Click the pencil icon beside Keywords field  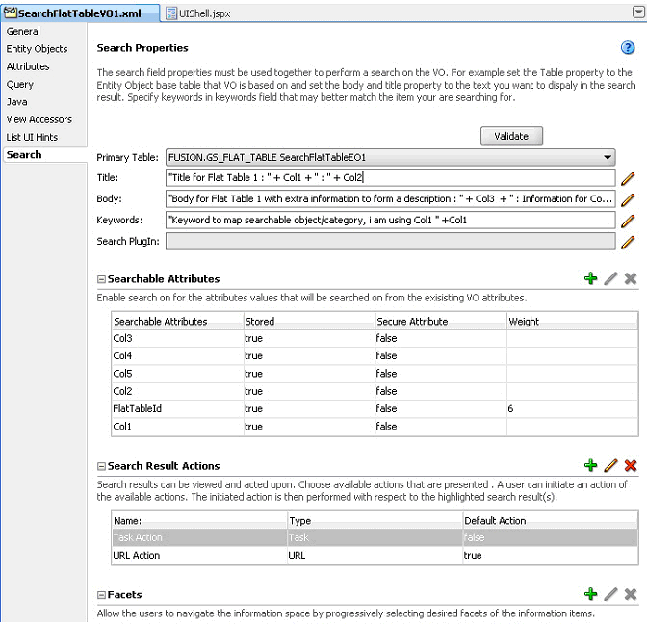tap(628, 221)
